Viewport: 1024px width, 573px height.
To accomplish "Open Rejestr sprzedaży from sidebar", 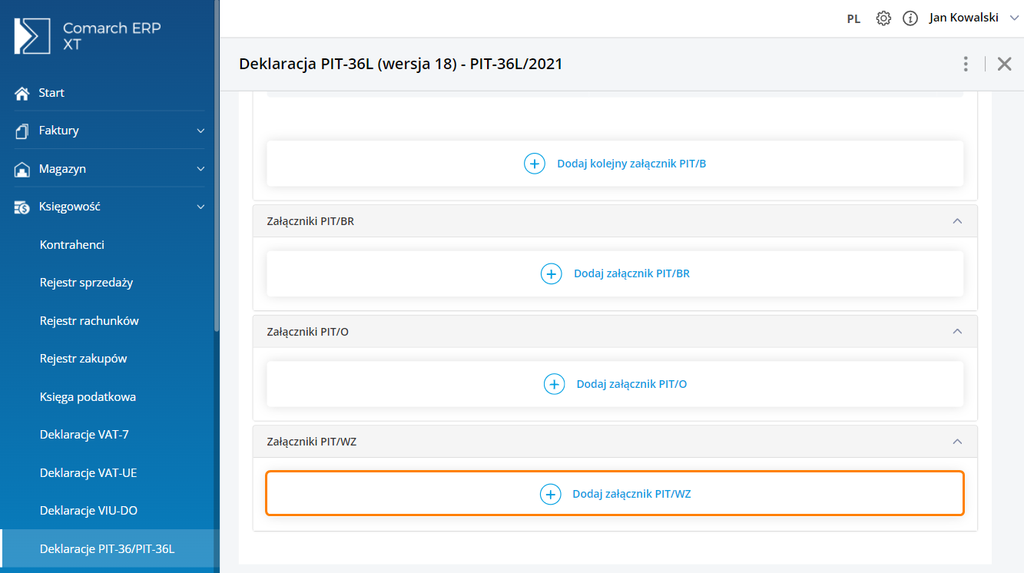I will click(x=86, y=283).
